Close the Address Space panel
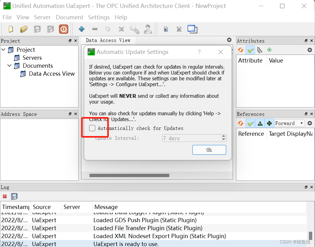 [76, 114]
